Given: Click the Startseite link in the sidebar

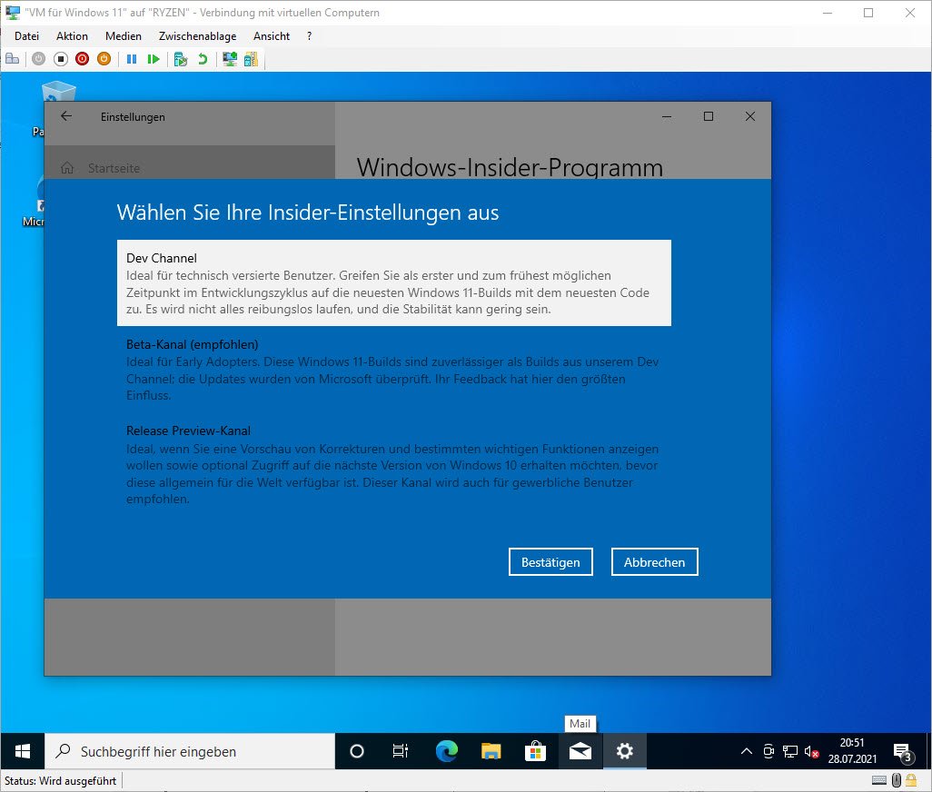Looking at the screenshot, I should (x=114, y=168).
